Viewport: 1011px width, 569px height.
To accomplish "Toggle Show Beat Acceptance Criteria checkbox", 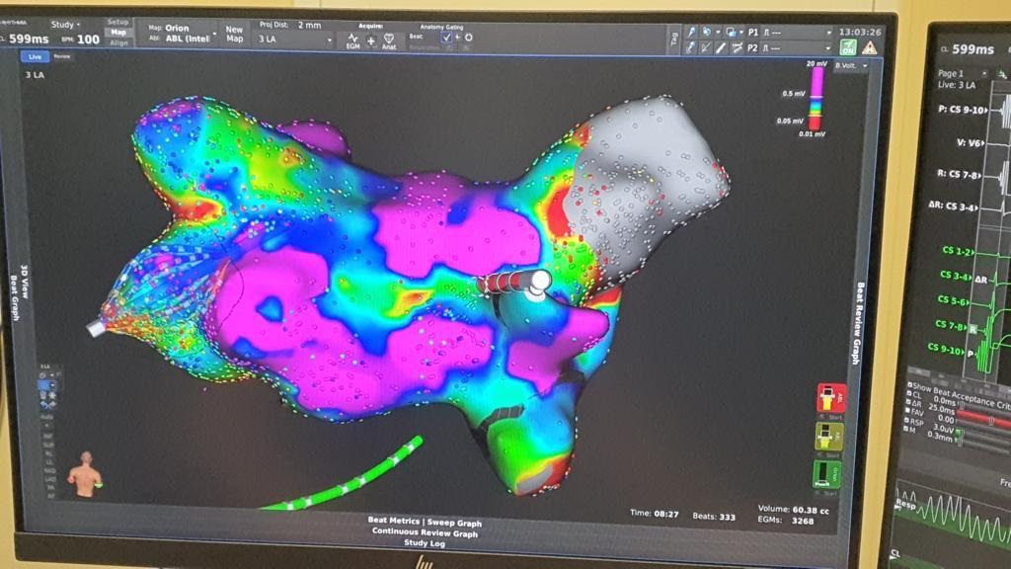I will [x=909, y=385].
